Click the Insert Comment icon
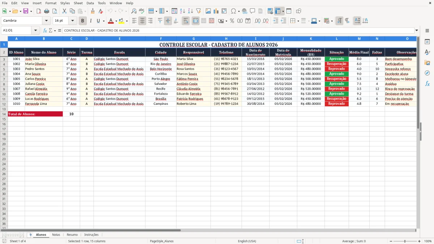 pos(252,11)
